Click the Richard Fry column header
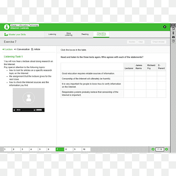176x176 pixels. click(x=151, y=67)
